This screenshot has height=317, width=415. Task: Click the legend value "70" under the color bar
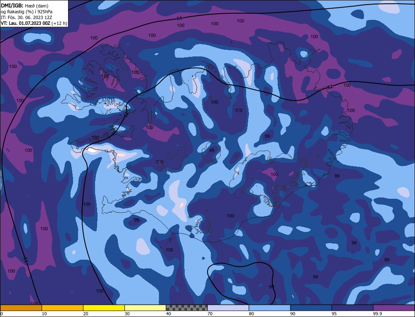tap(210, 314)
